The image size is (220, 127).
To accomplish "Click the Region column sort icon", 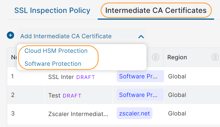I will (x=215, y=57).
